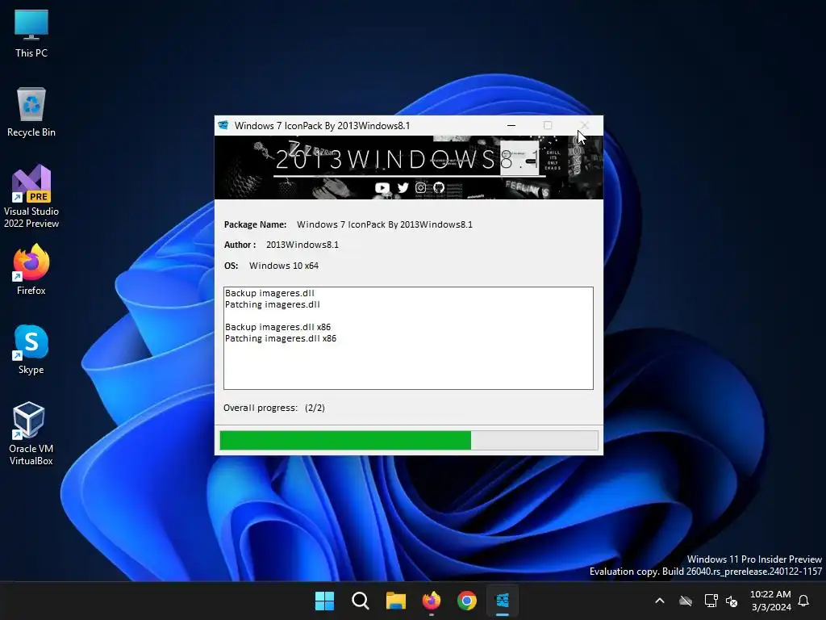Click the OS value "Windows 10 x64"
Image resolution: width=826 pixels, height=620 pixels.
click(284, 266)
